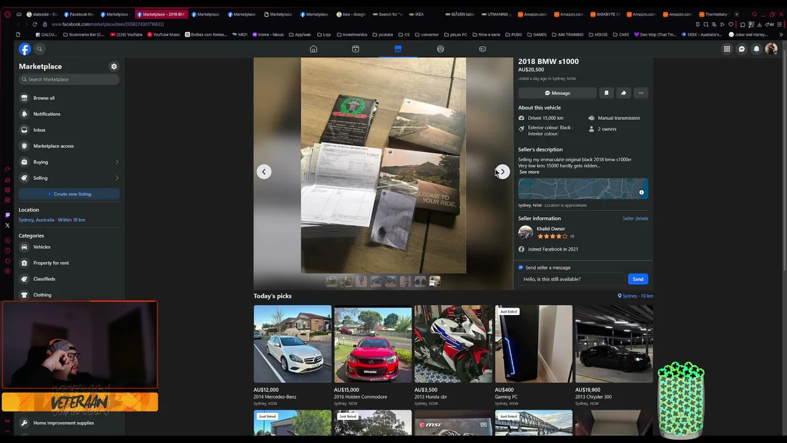Open the Messenger icon
The height and width of the screenshot is (443, 787).
tap(742, 49)
